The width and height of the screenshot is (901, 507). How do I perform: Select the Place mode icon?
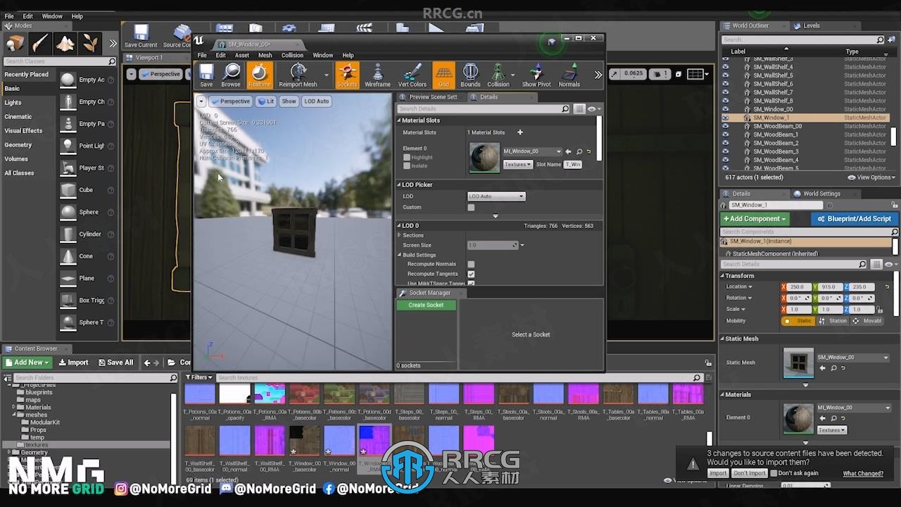[15, 44]
